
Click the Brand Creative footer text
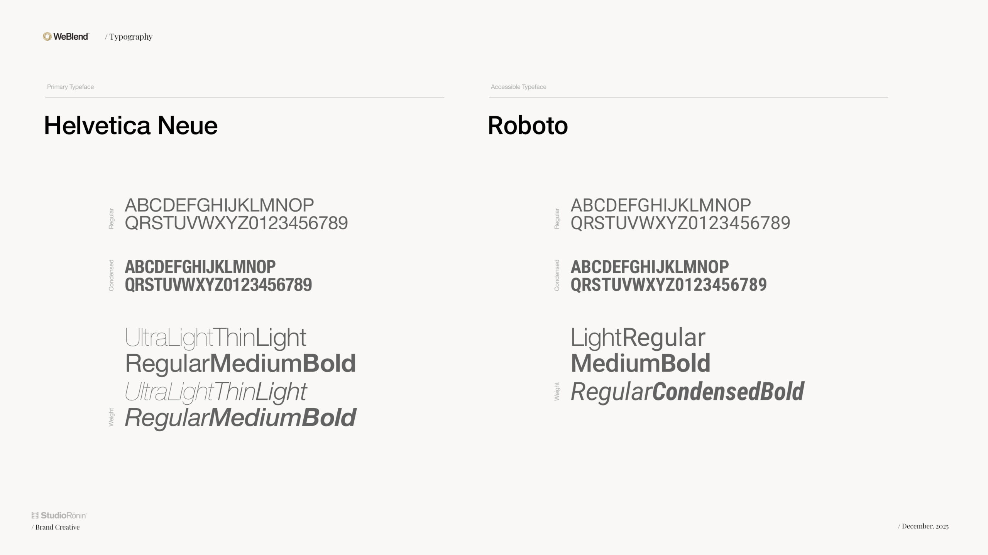pos(57,527)
